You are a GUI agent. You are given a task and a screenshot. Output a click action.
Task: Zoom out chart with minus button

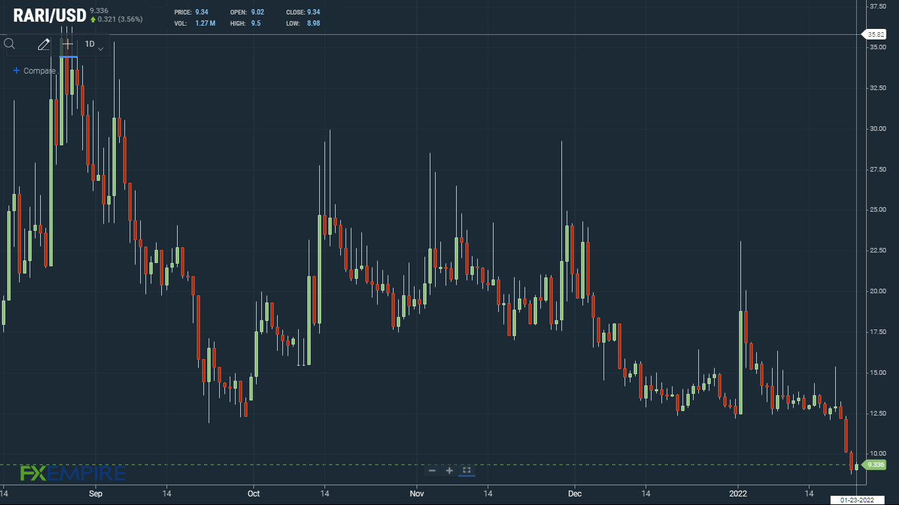point(432,470)
